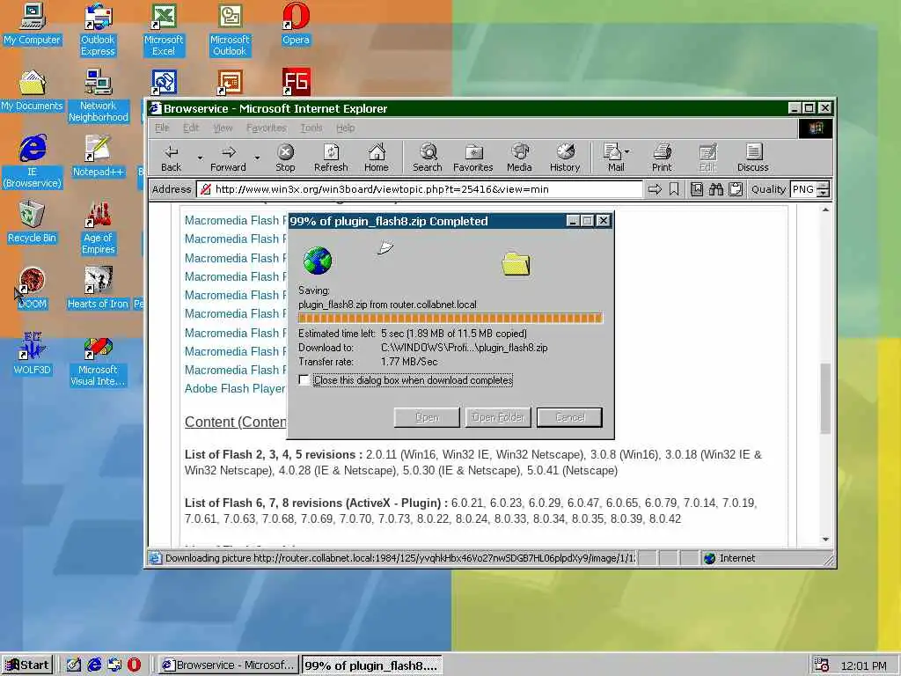Launch Opera from the quick launch bar
Screen dimensions: 901x676
[x=134, y=665]
